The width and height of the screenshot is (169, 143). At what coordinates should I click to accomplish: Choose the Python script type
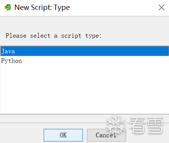(x=84, y=61)
